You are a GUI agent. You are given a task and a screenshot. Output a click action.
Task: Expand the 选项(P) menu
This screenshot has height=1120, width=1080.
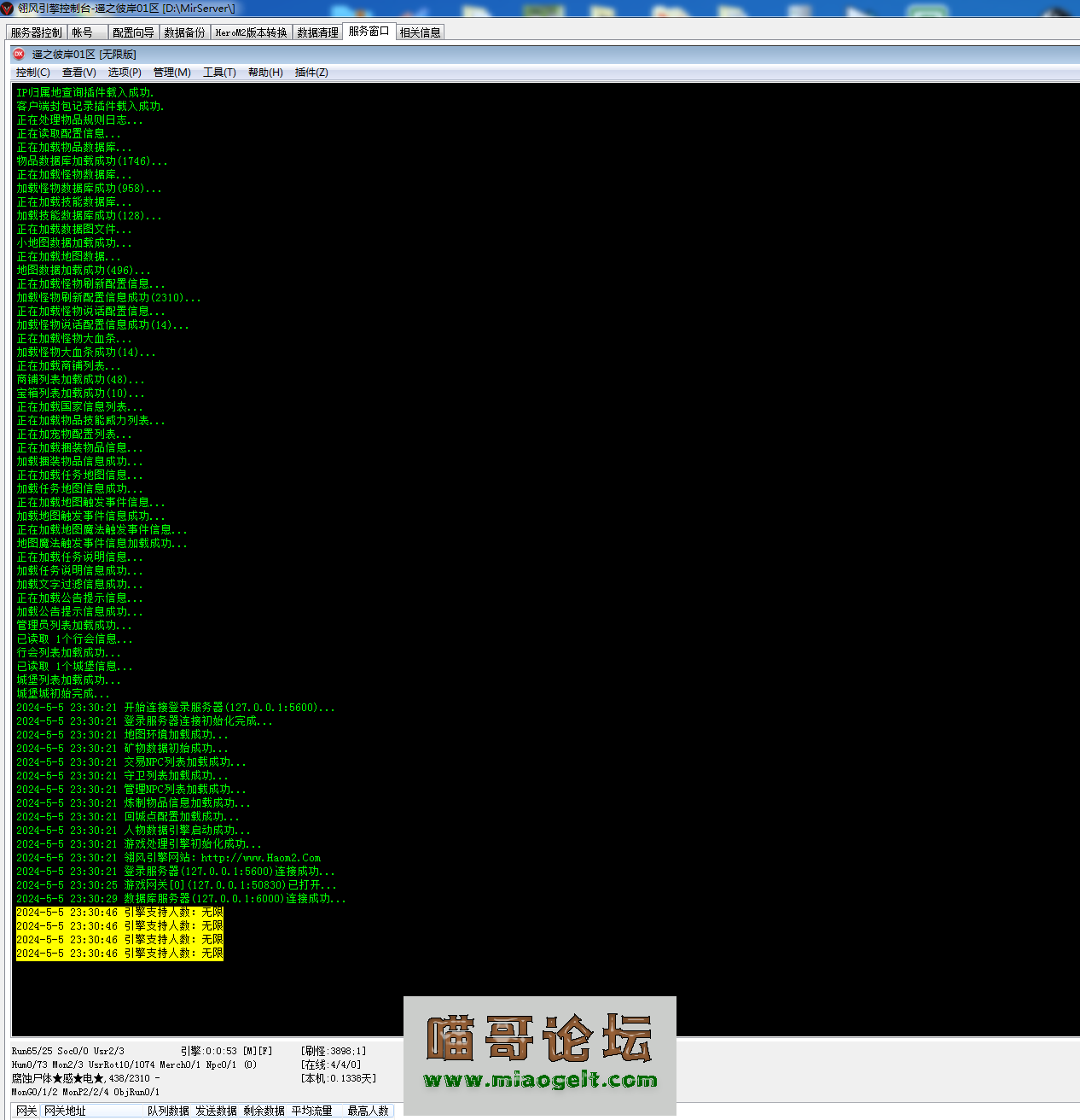tap(125, 73)
